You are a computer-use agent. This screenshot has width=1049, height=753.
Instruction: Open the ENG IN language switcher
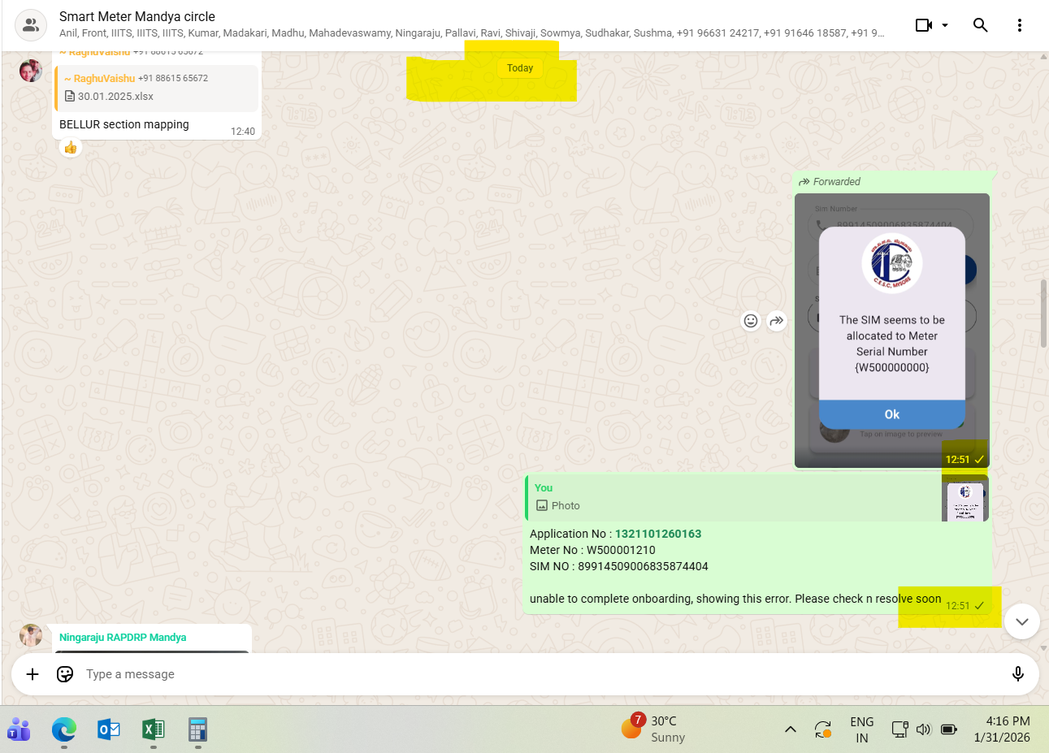pos(862,729)
